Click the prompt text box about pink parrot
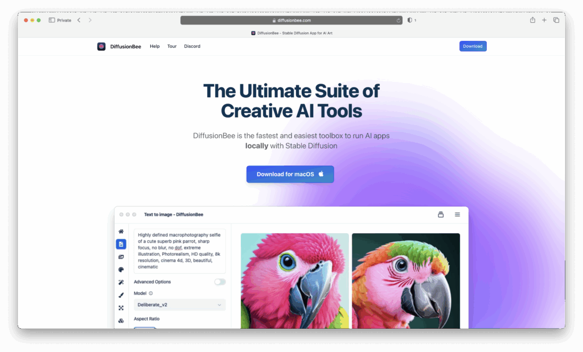Image resolution: width=583 pixels, height=352 pixels. pyautogui.click(x=179, y=251)
